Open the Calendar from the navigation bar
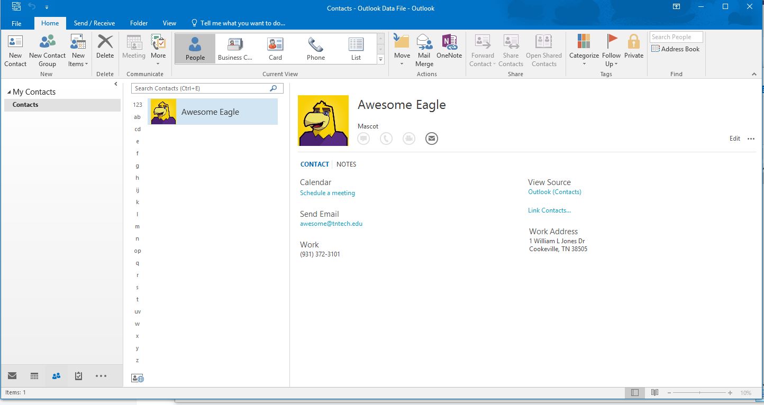This screenshot has width=764, height=405. click(x=34, y=376)
